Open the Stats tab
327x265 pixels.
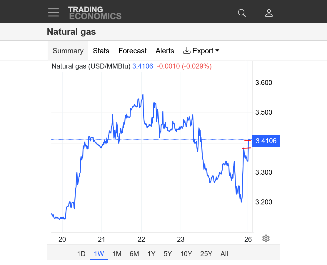pos(101,51)
